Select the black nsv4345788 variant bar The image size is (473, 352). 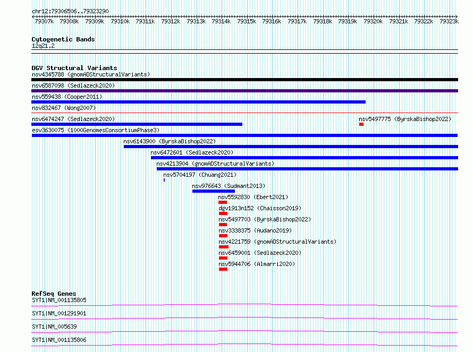(x=244, y=80)
